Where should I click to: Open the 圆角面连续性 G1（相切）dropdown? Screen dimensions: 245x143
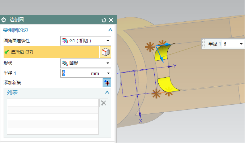pyautogui.click(x=86, y=41)
